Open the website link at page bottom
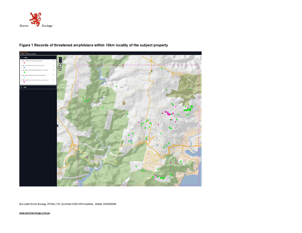This screenshot has width=302, height=233. tap(35, 213)
